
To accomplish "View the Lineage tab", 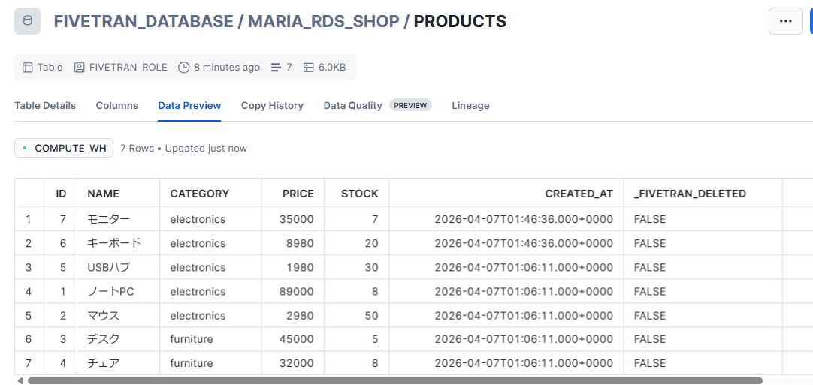I will 470,106.
